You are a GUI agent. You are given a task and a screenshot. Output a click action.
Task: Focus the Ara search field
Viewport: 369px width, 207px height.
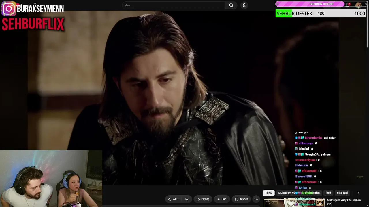(174, 5)
